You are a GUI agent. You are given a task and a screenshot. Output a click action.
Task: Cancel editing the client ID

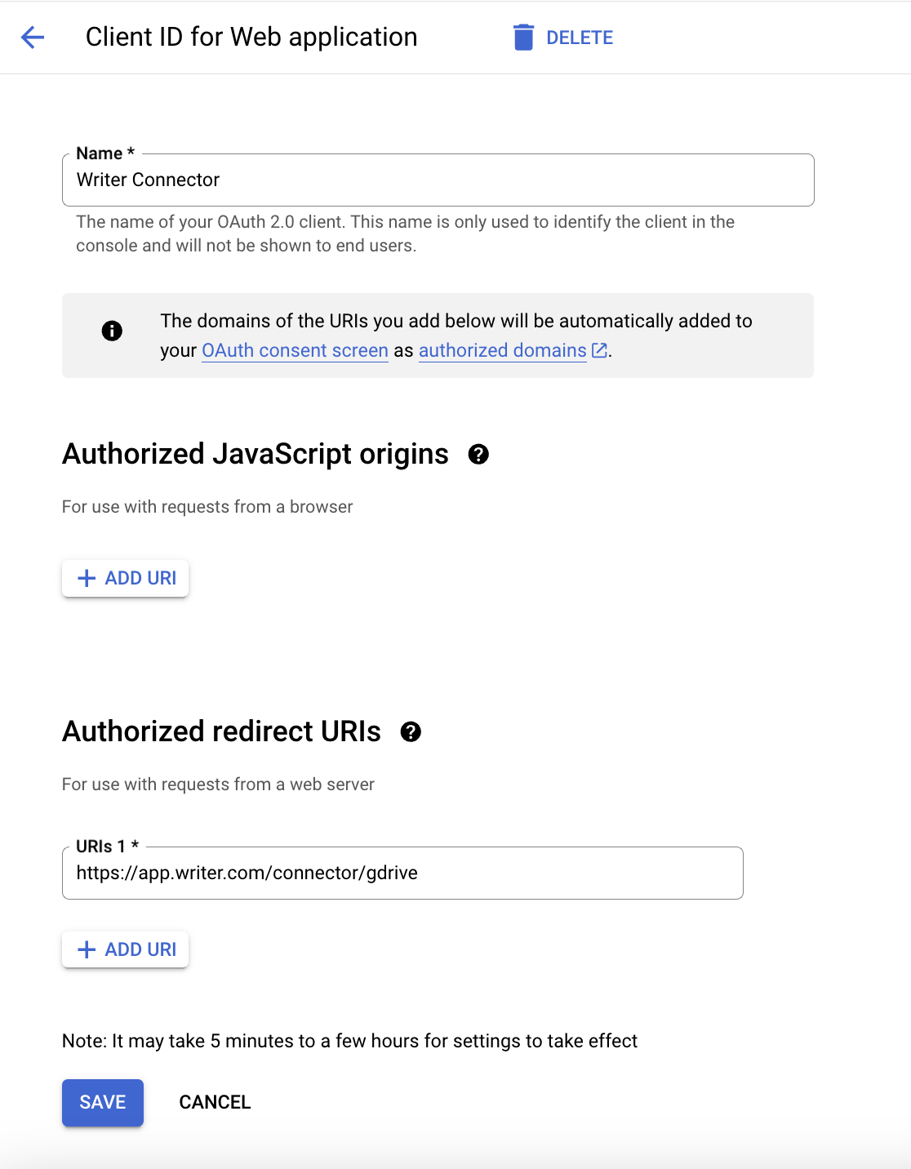click(215, 1102)
